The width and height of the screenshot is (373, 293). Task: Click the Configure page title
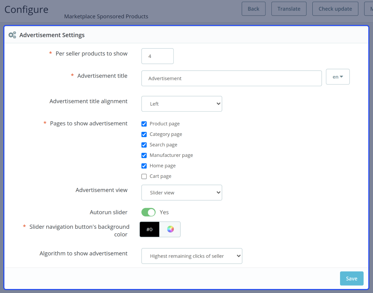point(26,10)
